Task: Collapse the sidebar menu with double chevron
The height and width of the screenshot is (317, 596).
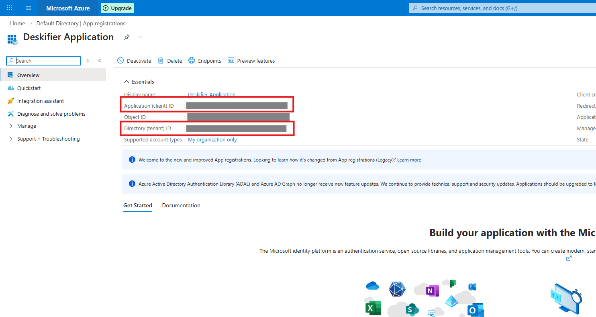Action: (100, 61)
